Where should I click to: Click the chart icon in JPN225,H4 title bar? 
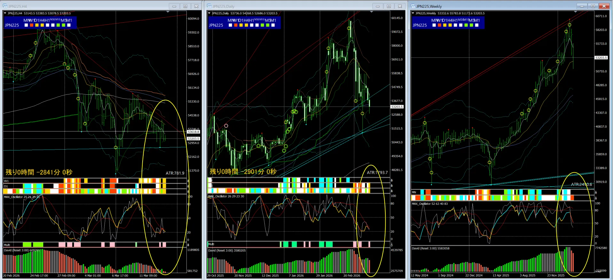tap(5, 6)
